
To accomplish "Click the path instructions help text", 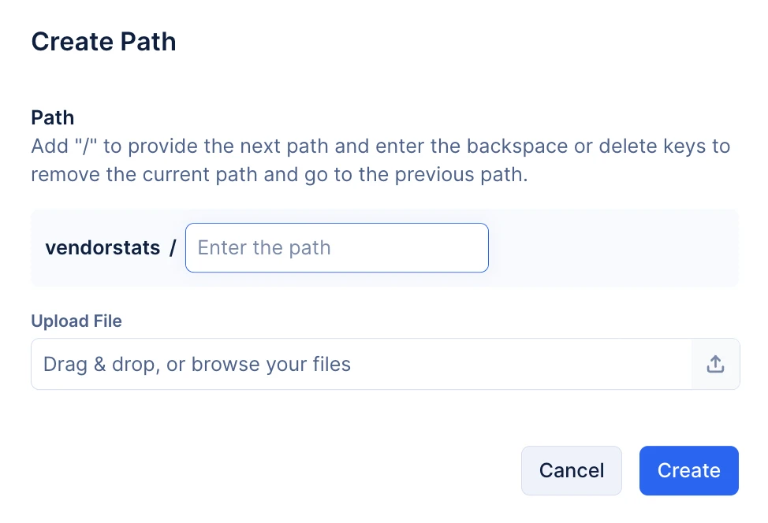I will pos(381,160).
